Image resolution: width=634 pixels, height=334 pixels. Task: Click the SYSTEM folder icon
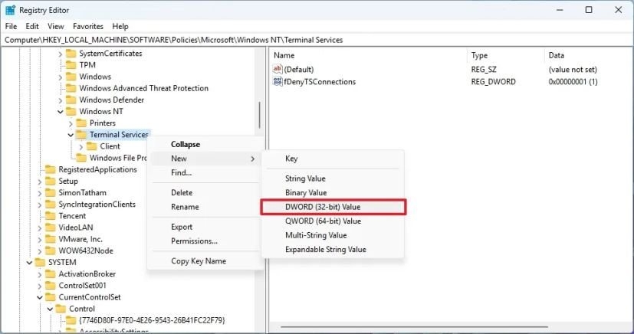41,263
